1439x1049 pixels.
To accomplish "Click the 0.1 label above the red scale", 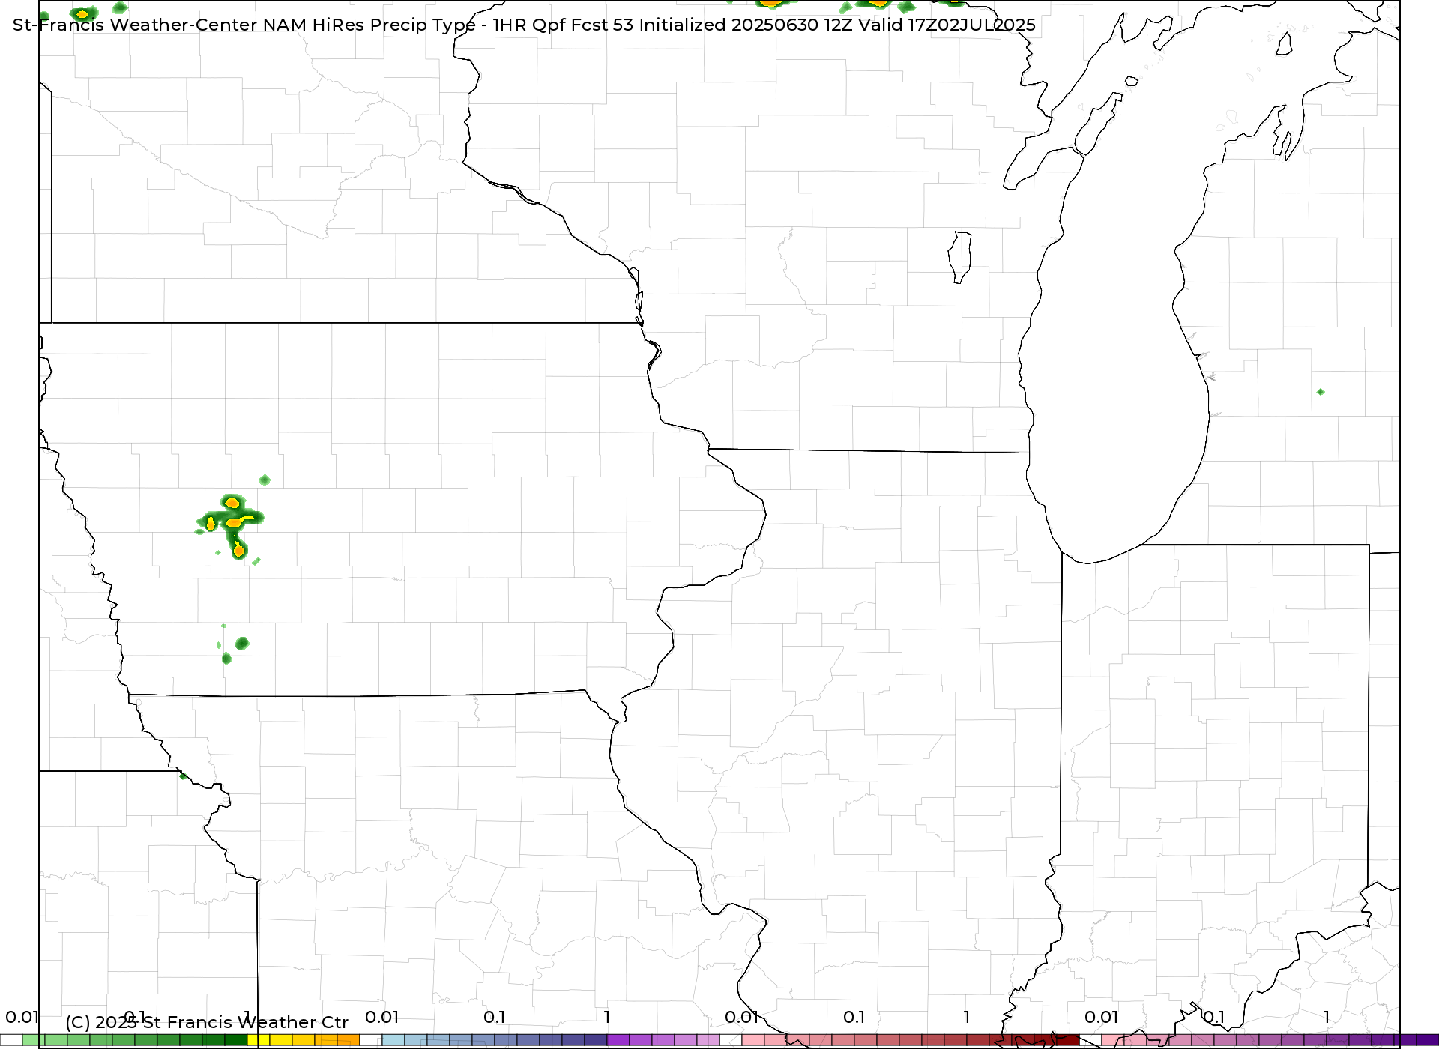I will click(854, 1017).
